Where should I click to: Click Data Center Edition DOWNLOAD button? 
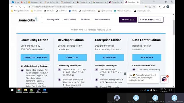pyautogui.click(x=147, y=58)
